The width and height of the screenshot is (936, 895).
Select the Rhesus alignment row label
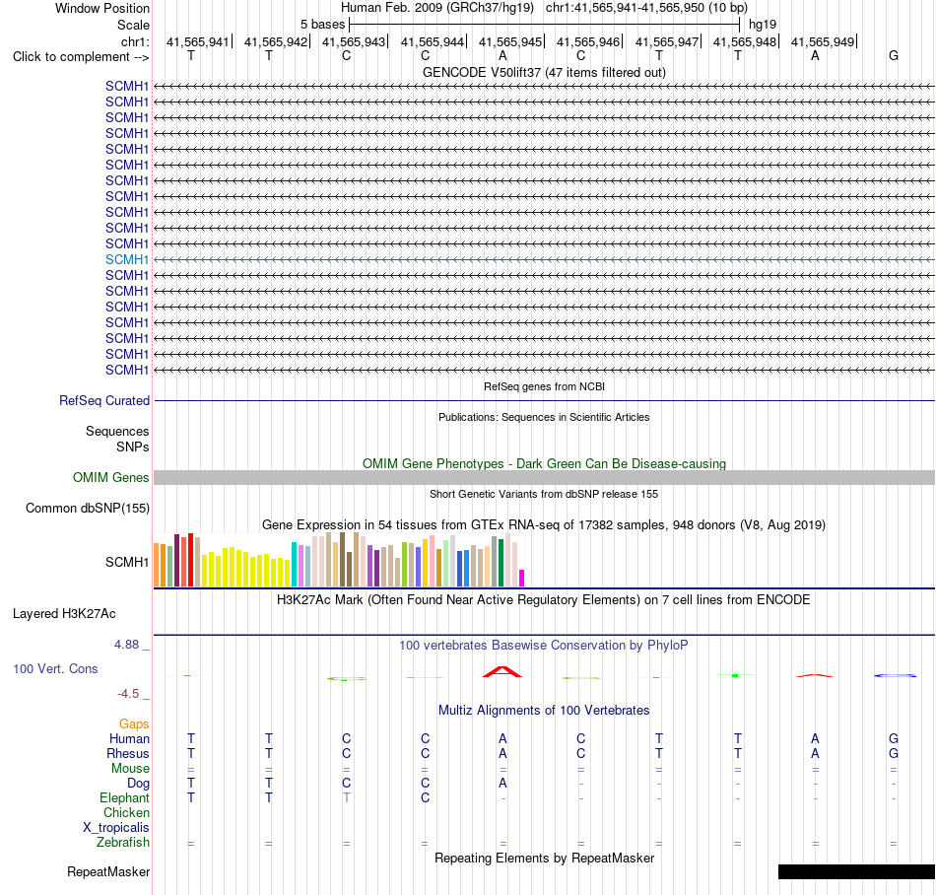click(128, 753)
